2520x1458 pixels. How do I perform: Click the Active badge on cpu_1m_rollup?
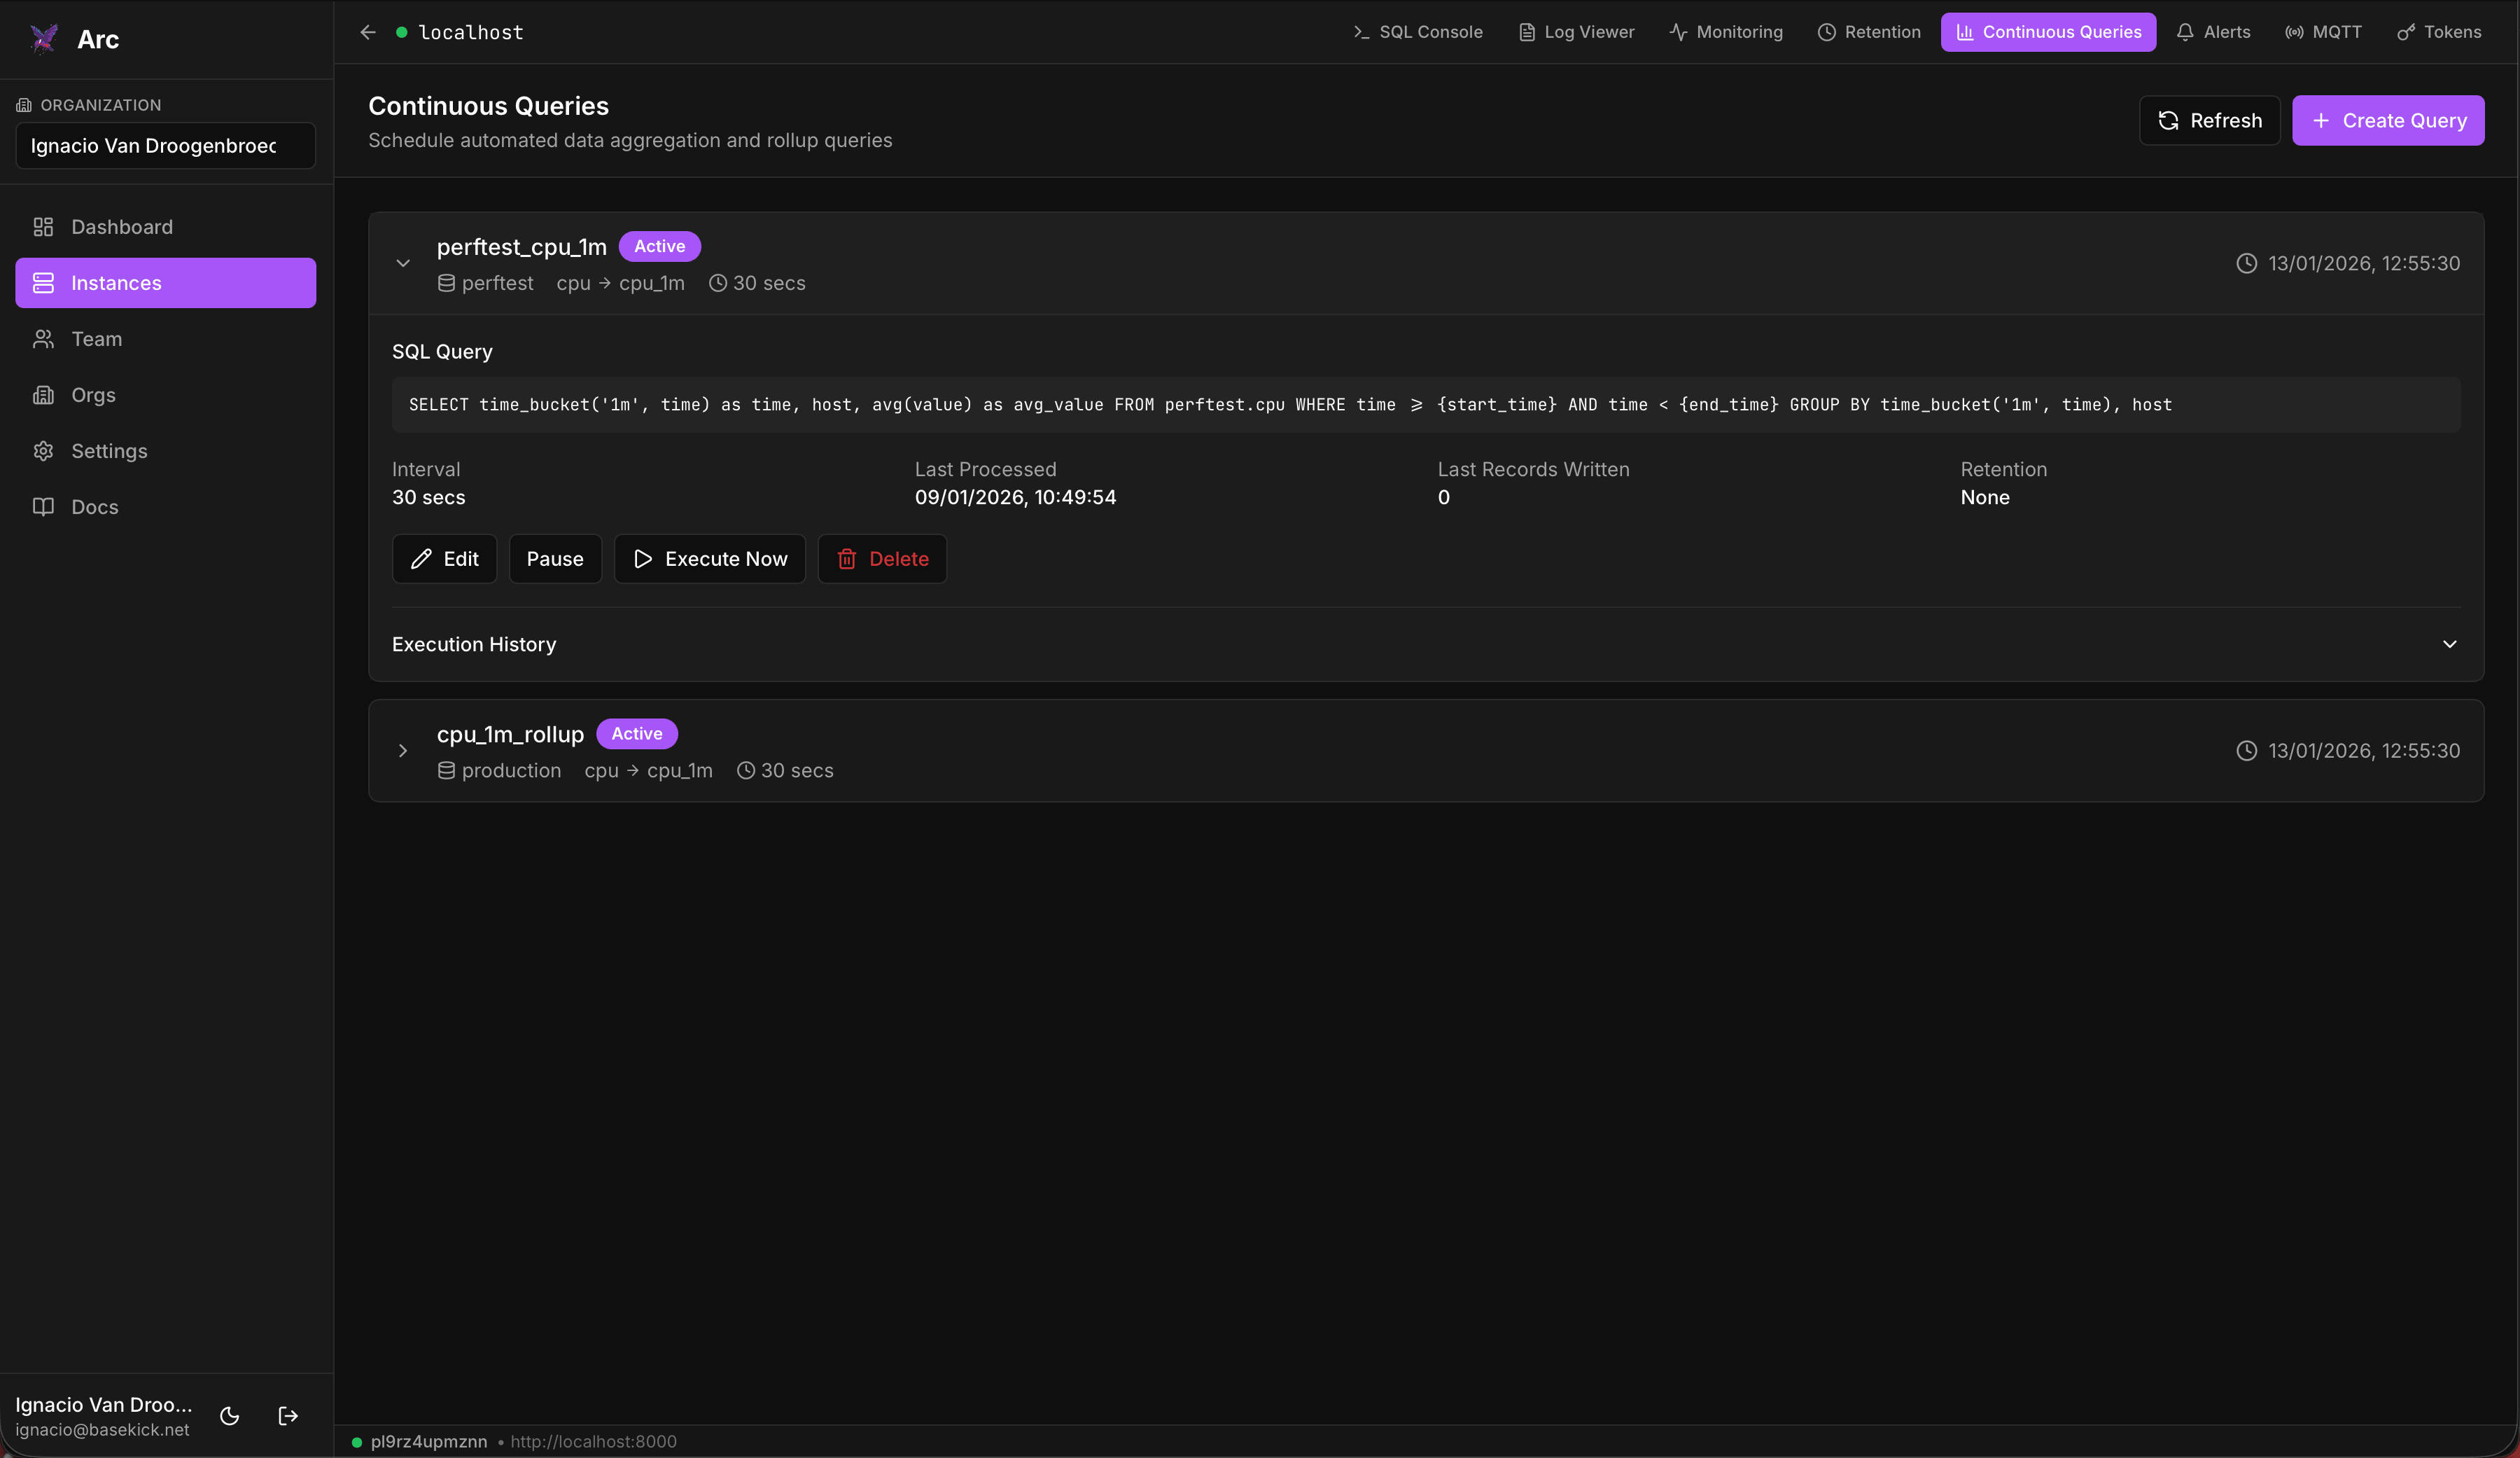point(637,733)
